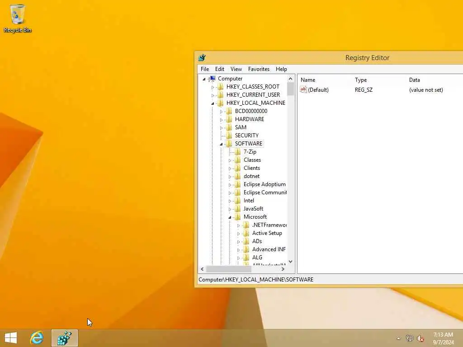The width and height of the screenshot is (463, 347).
Task: Click the Intel folder icon
Action: tap(238, 201)
